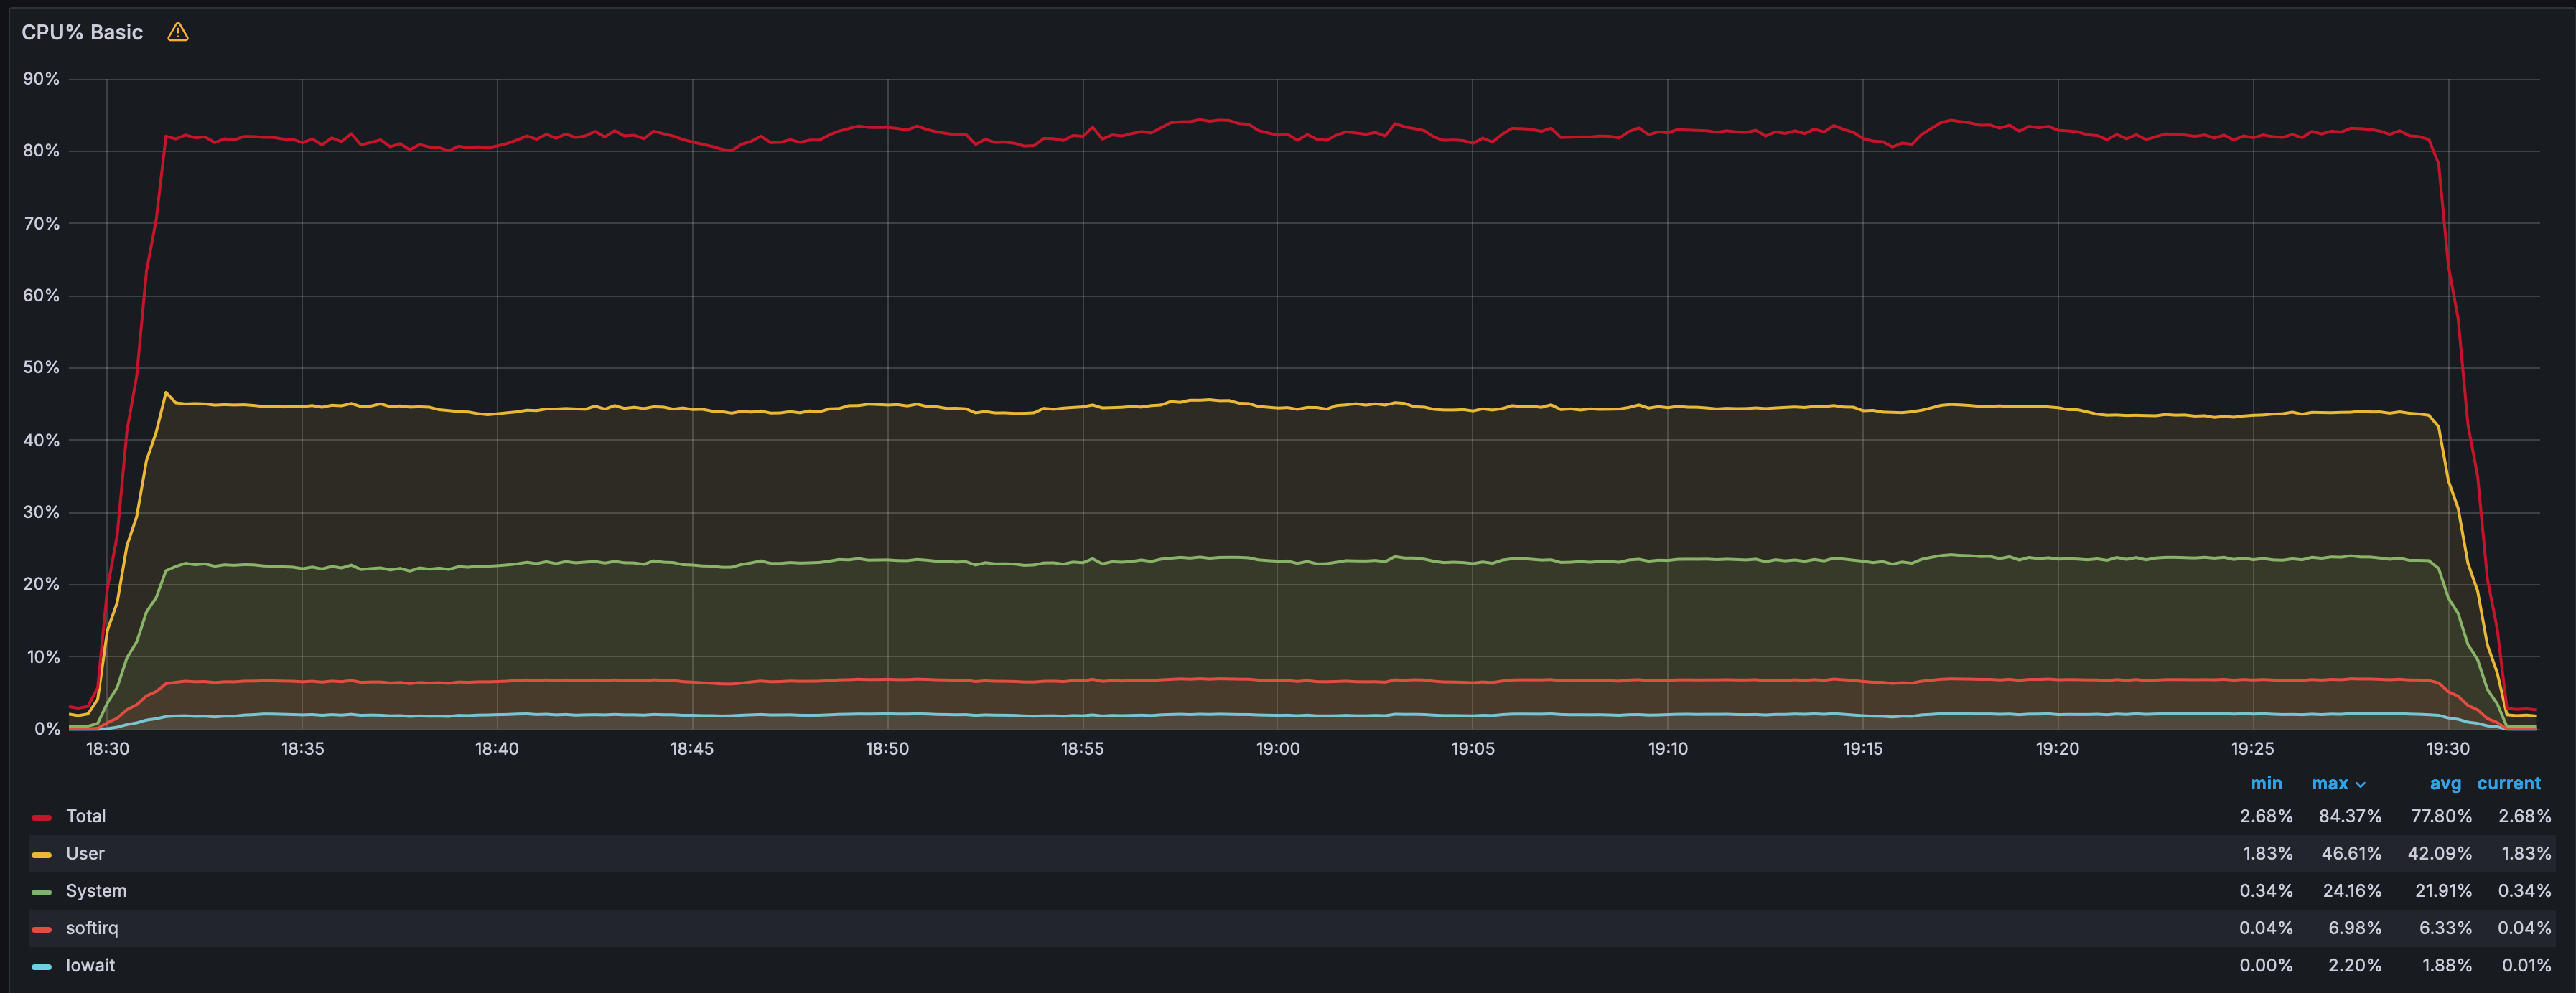Click the 0% y-axis label
The image size is (2576, 993).
pyautogui.click(x=47, y=729)
